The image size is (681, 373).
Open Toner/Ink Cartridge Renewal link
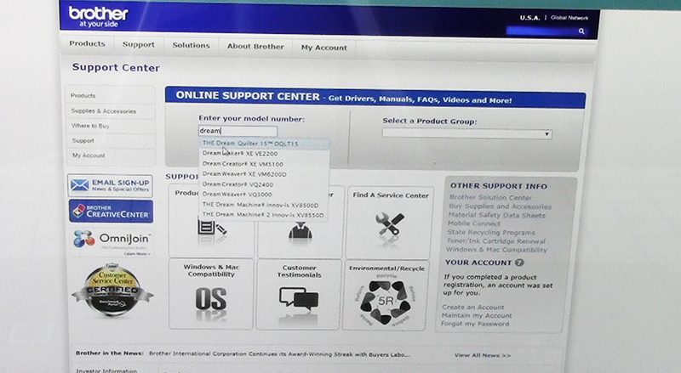click(x=495, y=241)
